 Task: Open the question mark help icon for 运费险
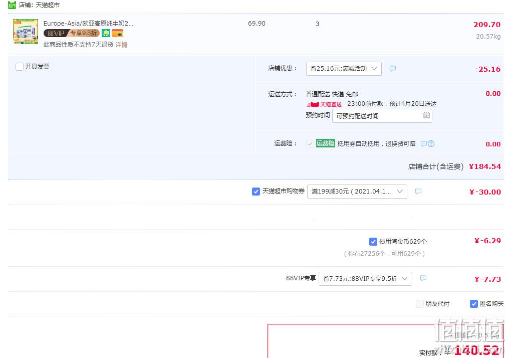(431, 143)
